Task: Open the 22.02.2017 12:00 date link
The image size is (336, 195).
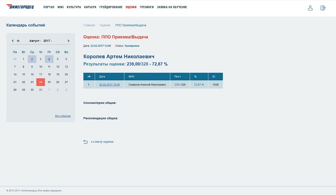Action: pos(109,84)
